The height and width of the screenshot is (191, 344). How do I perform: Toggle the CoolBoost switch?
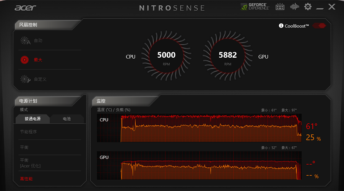(x=319, y=26)
